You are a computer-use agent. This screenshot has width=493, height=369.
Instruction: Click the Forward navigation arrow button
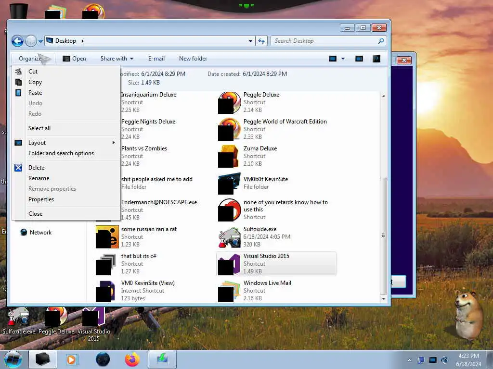(31, 41)
